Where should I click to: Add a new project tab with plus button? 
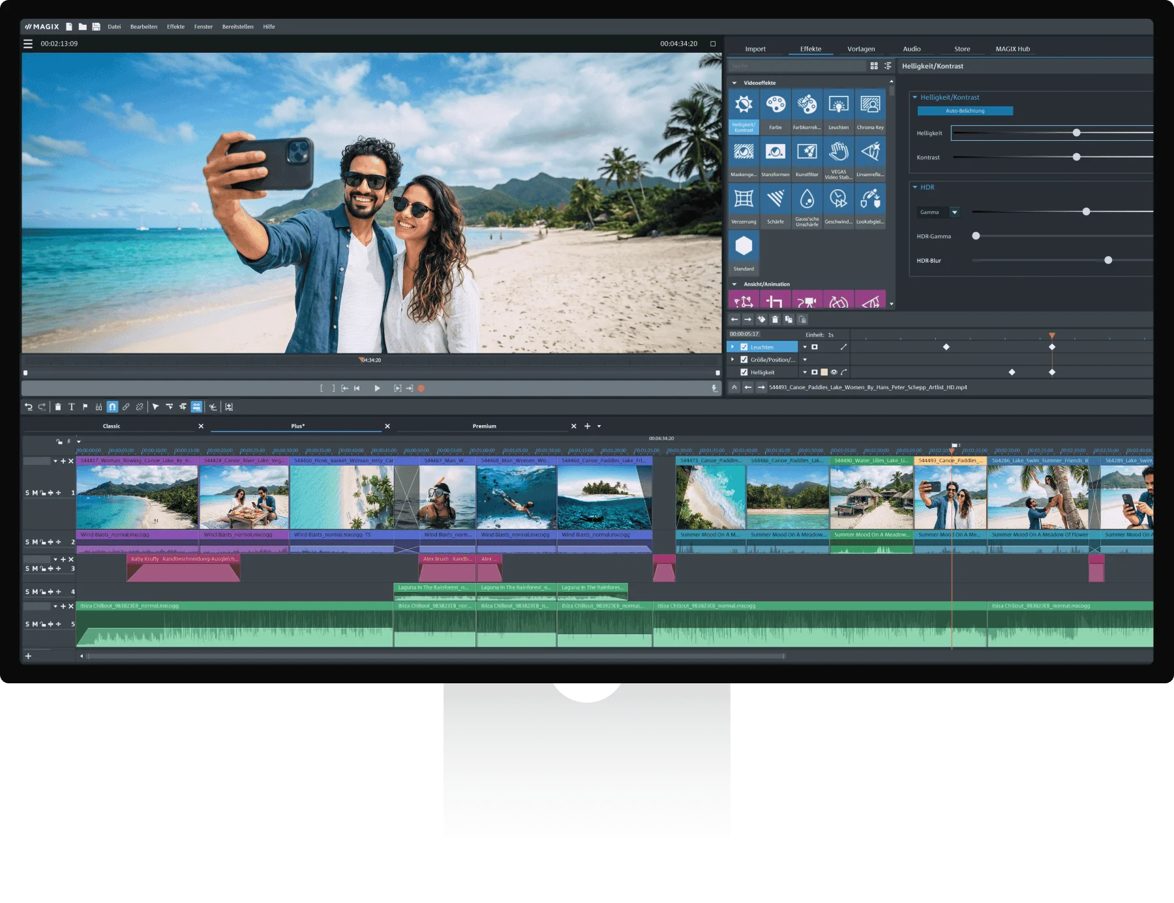pyautogui.click(x=587, y=426)
